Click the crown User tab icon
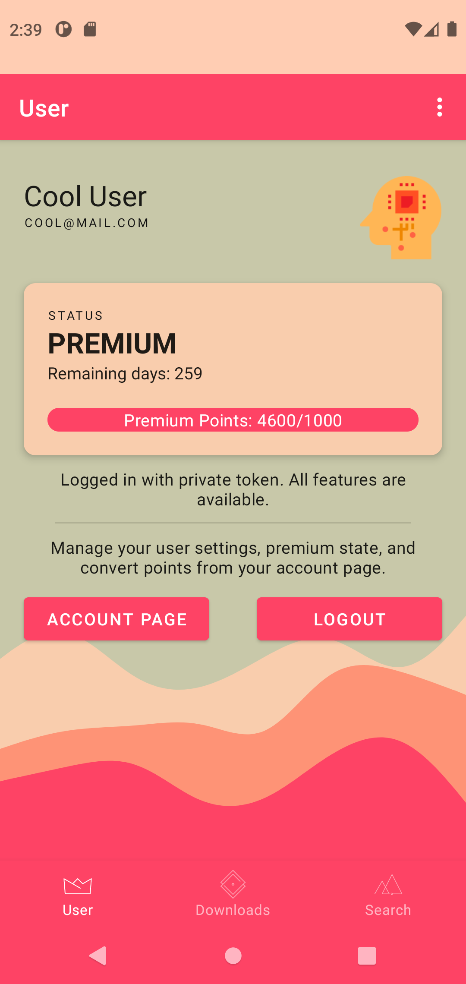This screenshot has height=984, width=466. 78,886
